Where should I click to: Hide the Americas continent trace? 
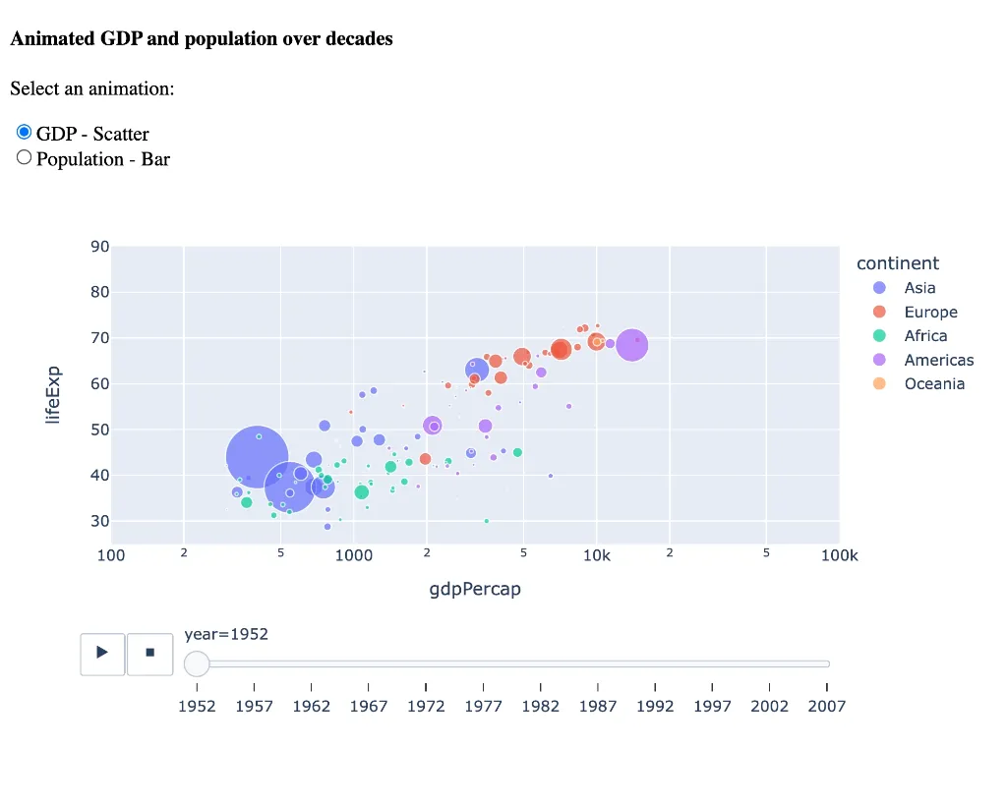click(938, 360)
